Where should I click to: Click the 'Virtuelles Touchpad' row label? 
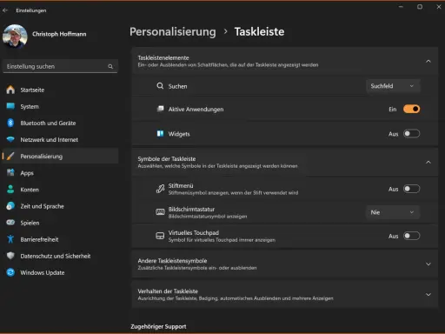[194, 233]
